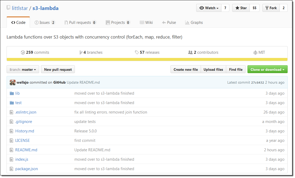Open the 'update tests' commit message
Image resolution: width=295 pixels, height=178 pixels.
[x=85, y=122]
